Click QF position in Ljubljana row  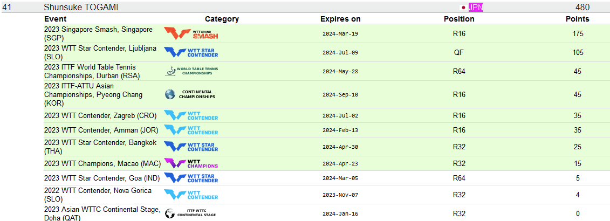coord(459,52)
